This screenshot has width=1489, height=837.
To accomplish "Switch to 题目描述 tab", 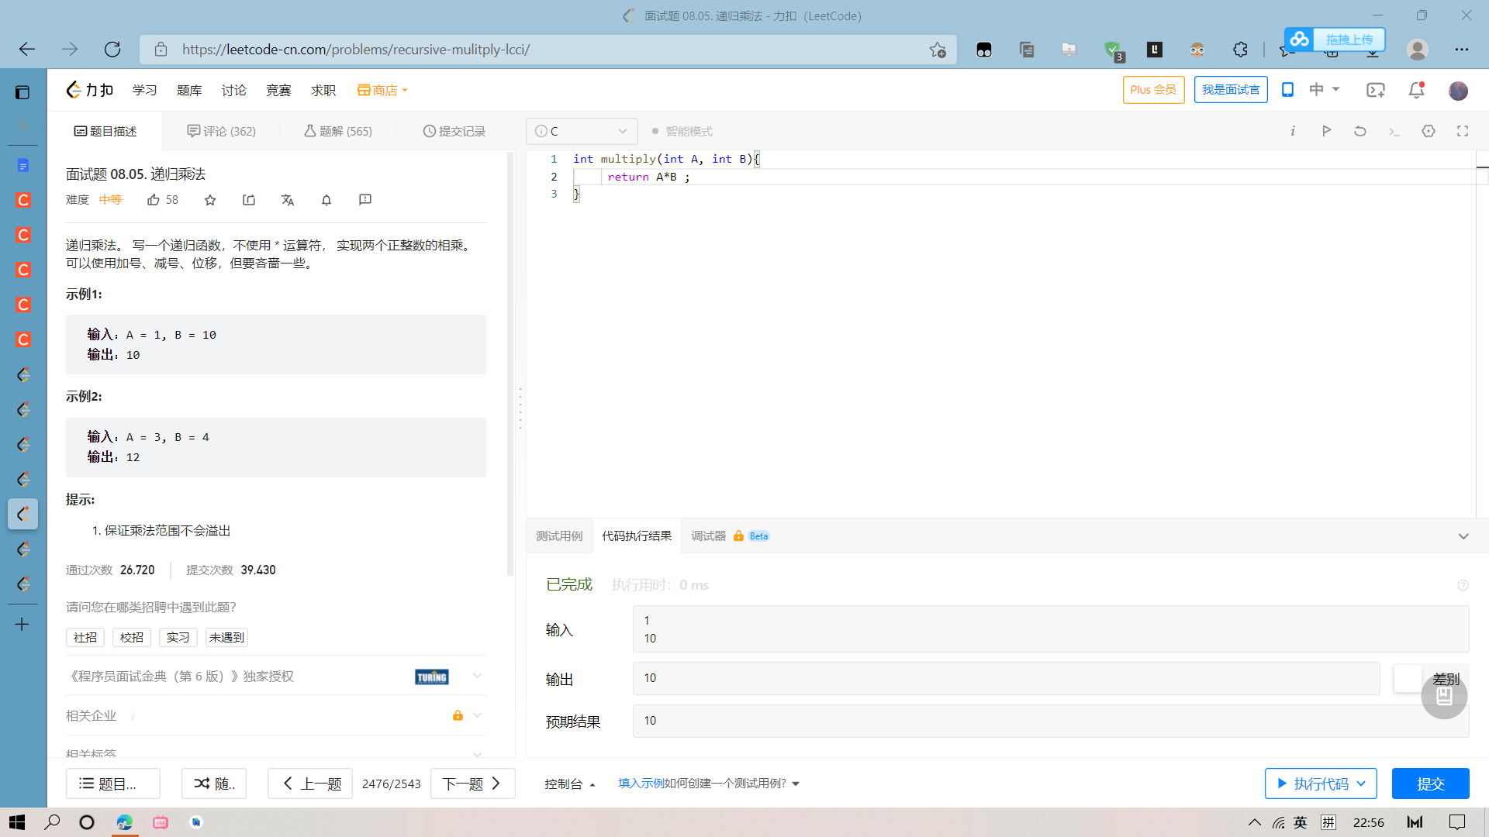I will [x=105, y=131].
